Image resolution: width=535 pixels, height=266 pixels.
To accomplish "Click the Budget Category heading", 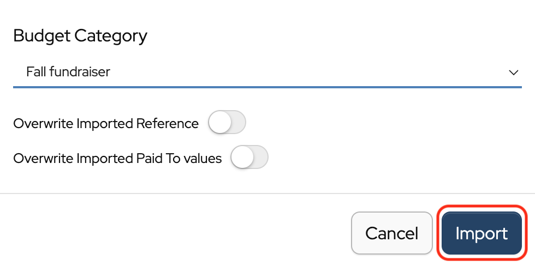I will pos(80,36).
